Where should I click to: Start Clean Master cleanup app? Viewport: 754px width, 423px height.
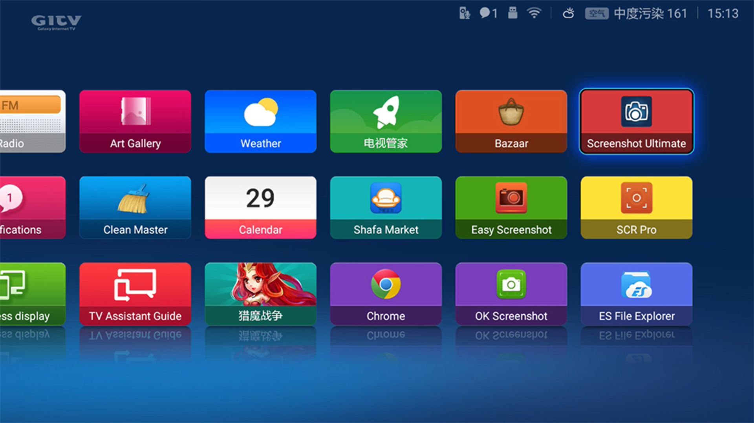point(135,207)
